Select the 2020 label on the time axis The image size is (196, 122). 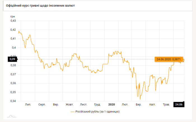click(111, 104)
